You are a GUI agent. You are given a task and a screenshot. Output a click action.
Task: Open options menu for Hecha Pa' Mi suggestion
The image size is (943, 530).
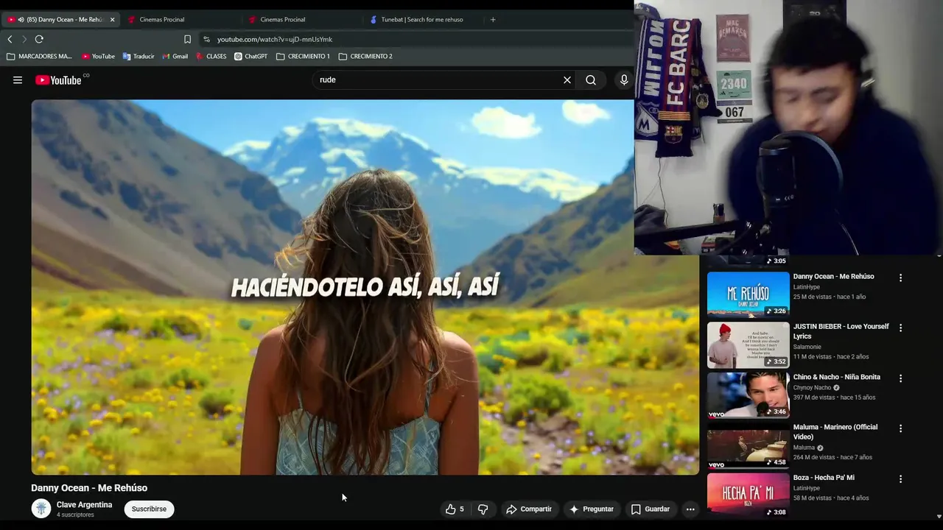pyautogui.click(x=900, y=478)
